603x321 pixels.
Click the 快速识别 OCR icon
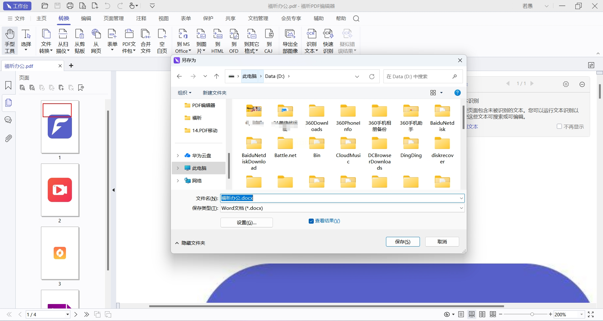pyautogui.click(x=328, y=41)
